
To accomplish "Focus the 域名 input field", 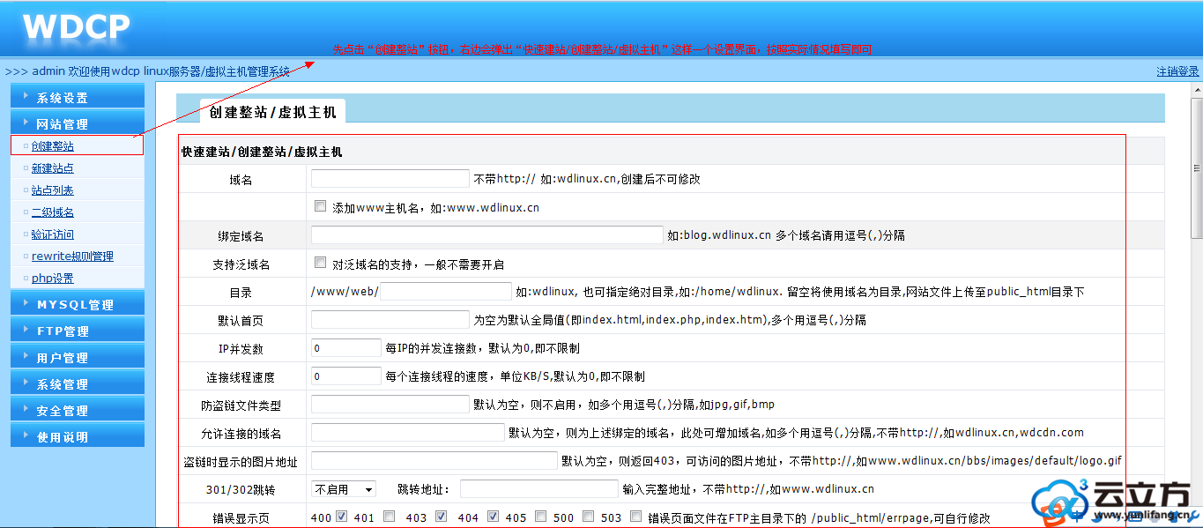I will coord(390,178).
